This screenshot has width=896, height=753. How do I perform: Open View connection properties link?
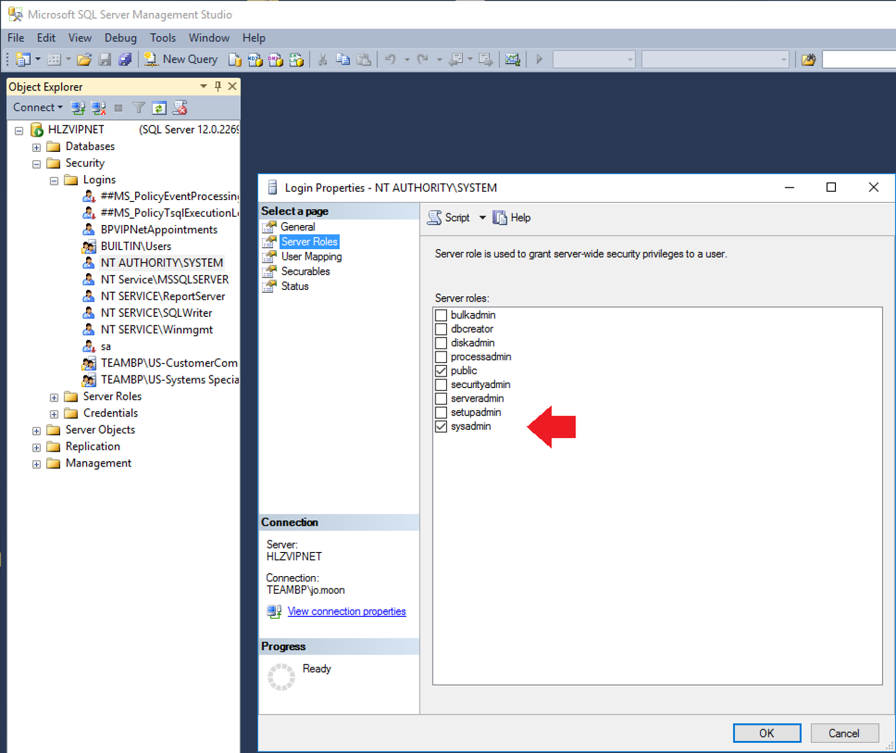(347, 611)
